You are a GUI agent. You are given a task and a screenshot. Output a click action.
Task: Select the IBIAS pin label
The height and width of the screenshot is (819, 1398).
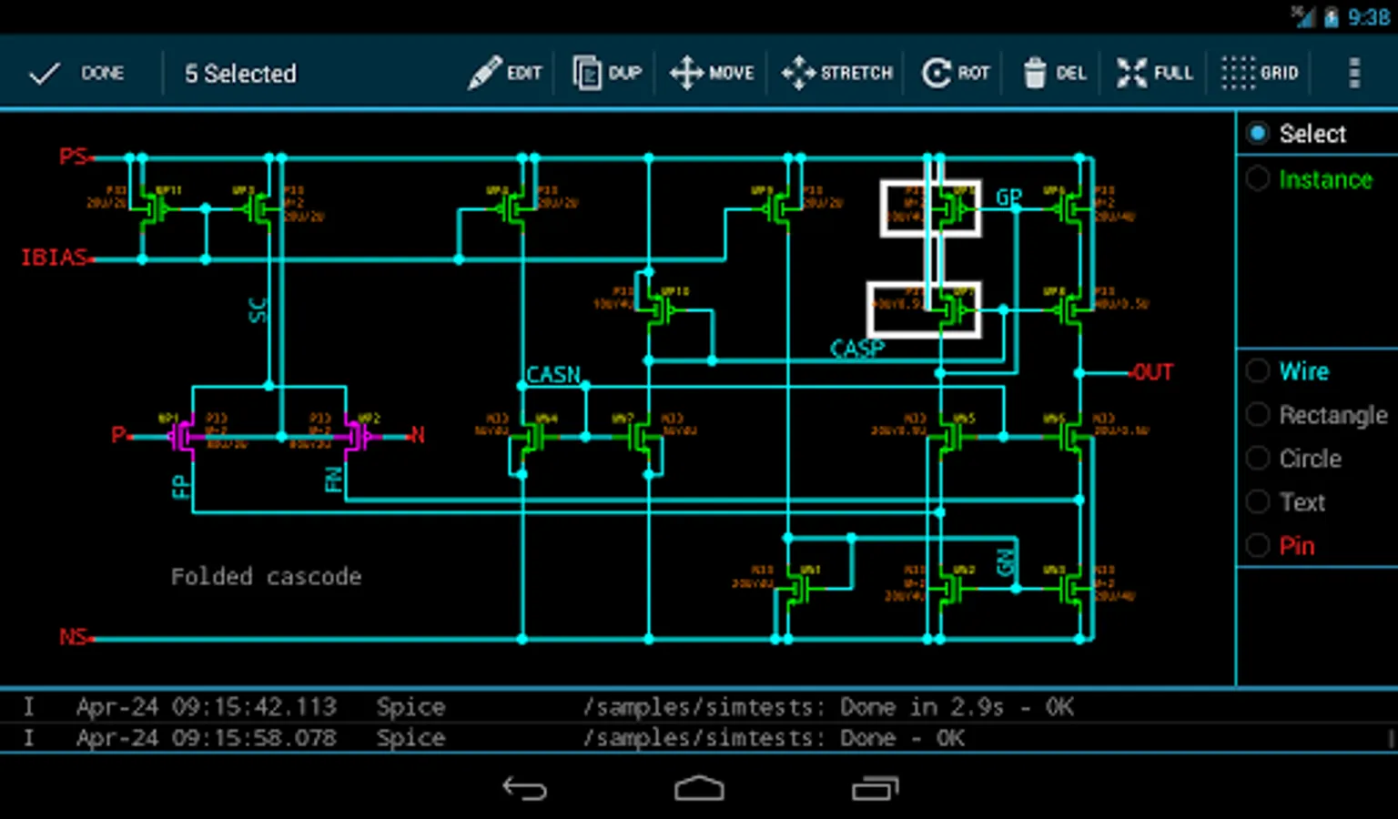pos(55,258)
